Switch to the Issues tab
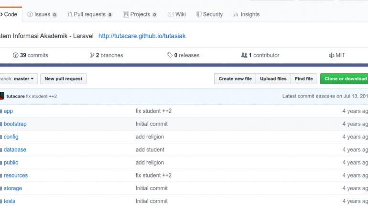The image size is (368, 206). [x=42, y=14]
